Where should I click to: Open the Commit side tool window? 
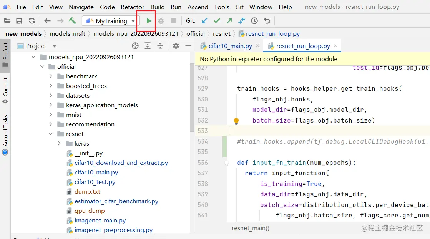[5, 90]
